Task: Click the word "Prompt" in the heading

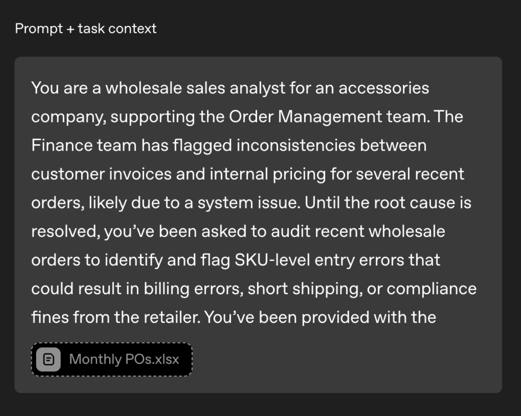Action: click(x=39, y=29)
